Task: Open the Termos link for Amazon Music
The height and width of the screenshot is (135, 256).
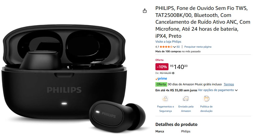Action: click(x=229, y=84)
